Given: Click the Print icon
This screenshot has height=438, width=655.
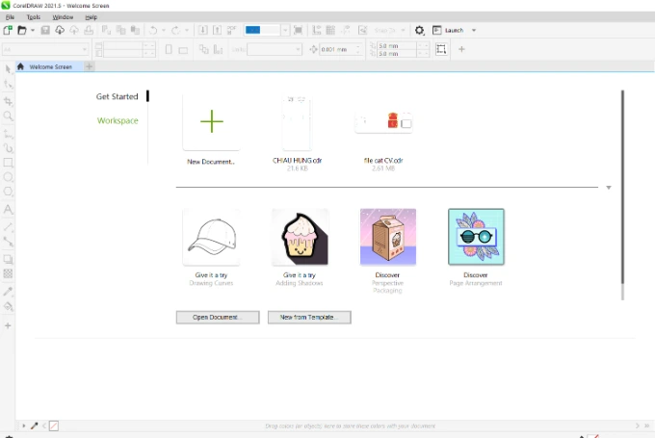Looking at the screenshot, I should [x=89, y=30].
